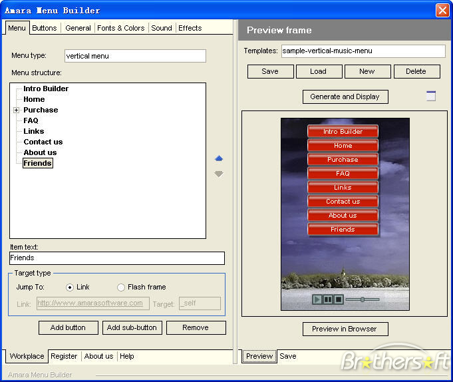Select the Flash frame radio button
Image resolution: width=453 pixels, height=382 pixels.
coord(121,287)
